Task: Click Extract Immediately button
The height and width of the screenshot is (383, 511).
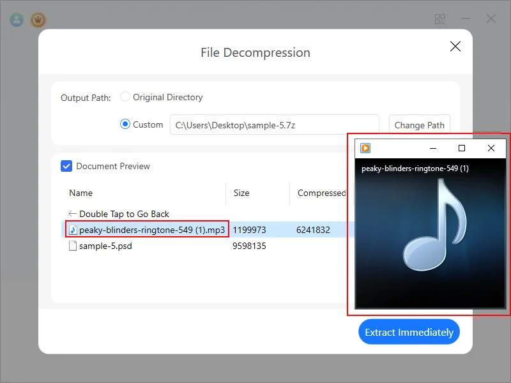Action: coord(409,332)
